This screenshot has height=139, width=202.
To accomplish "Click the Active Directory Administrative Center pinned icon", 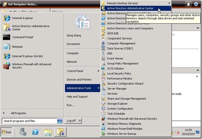I will [x=7, y=28].
